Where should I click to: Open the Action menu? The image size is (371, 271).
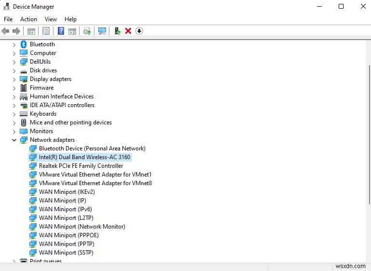click(28, 19)
